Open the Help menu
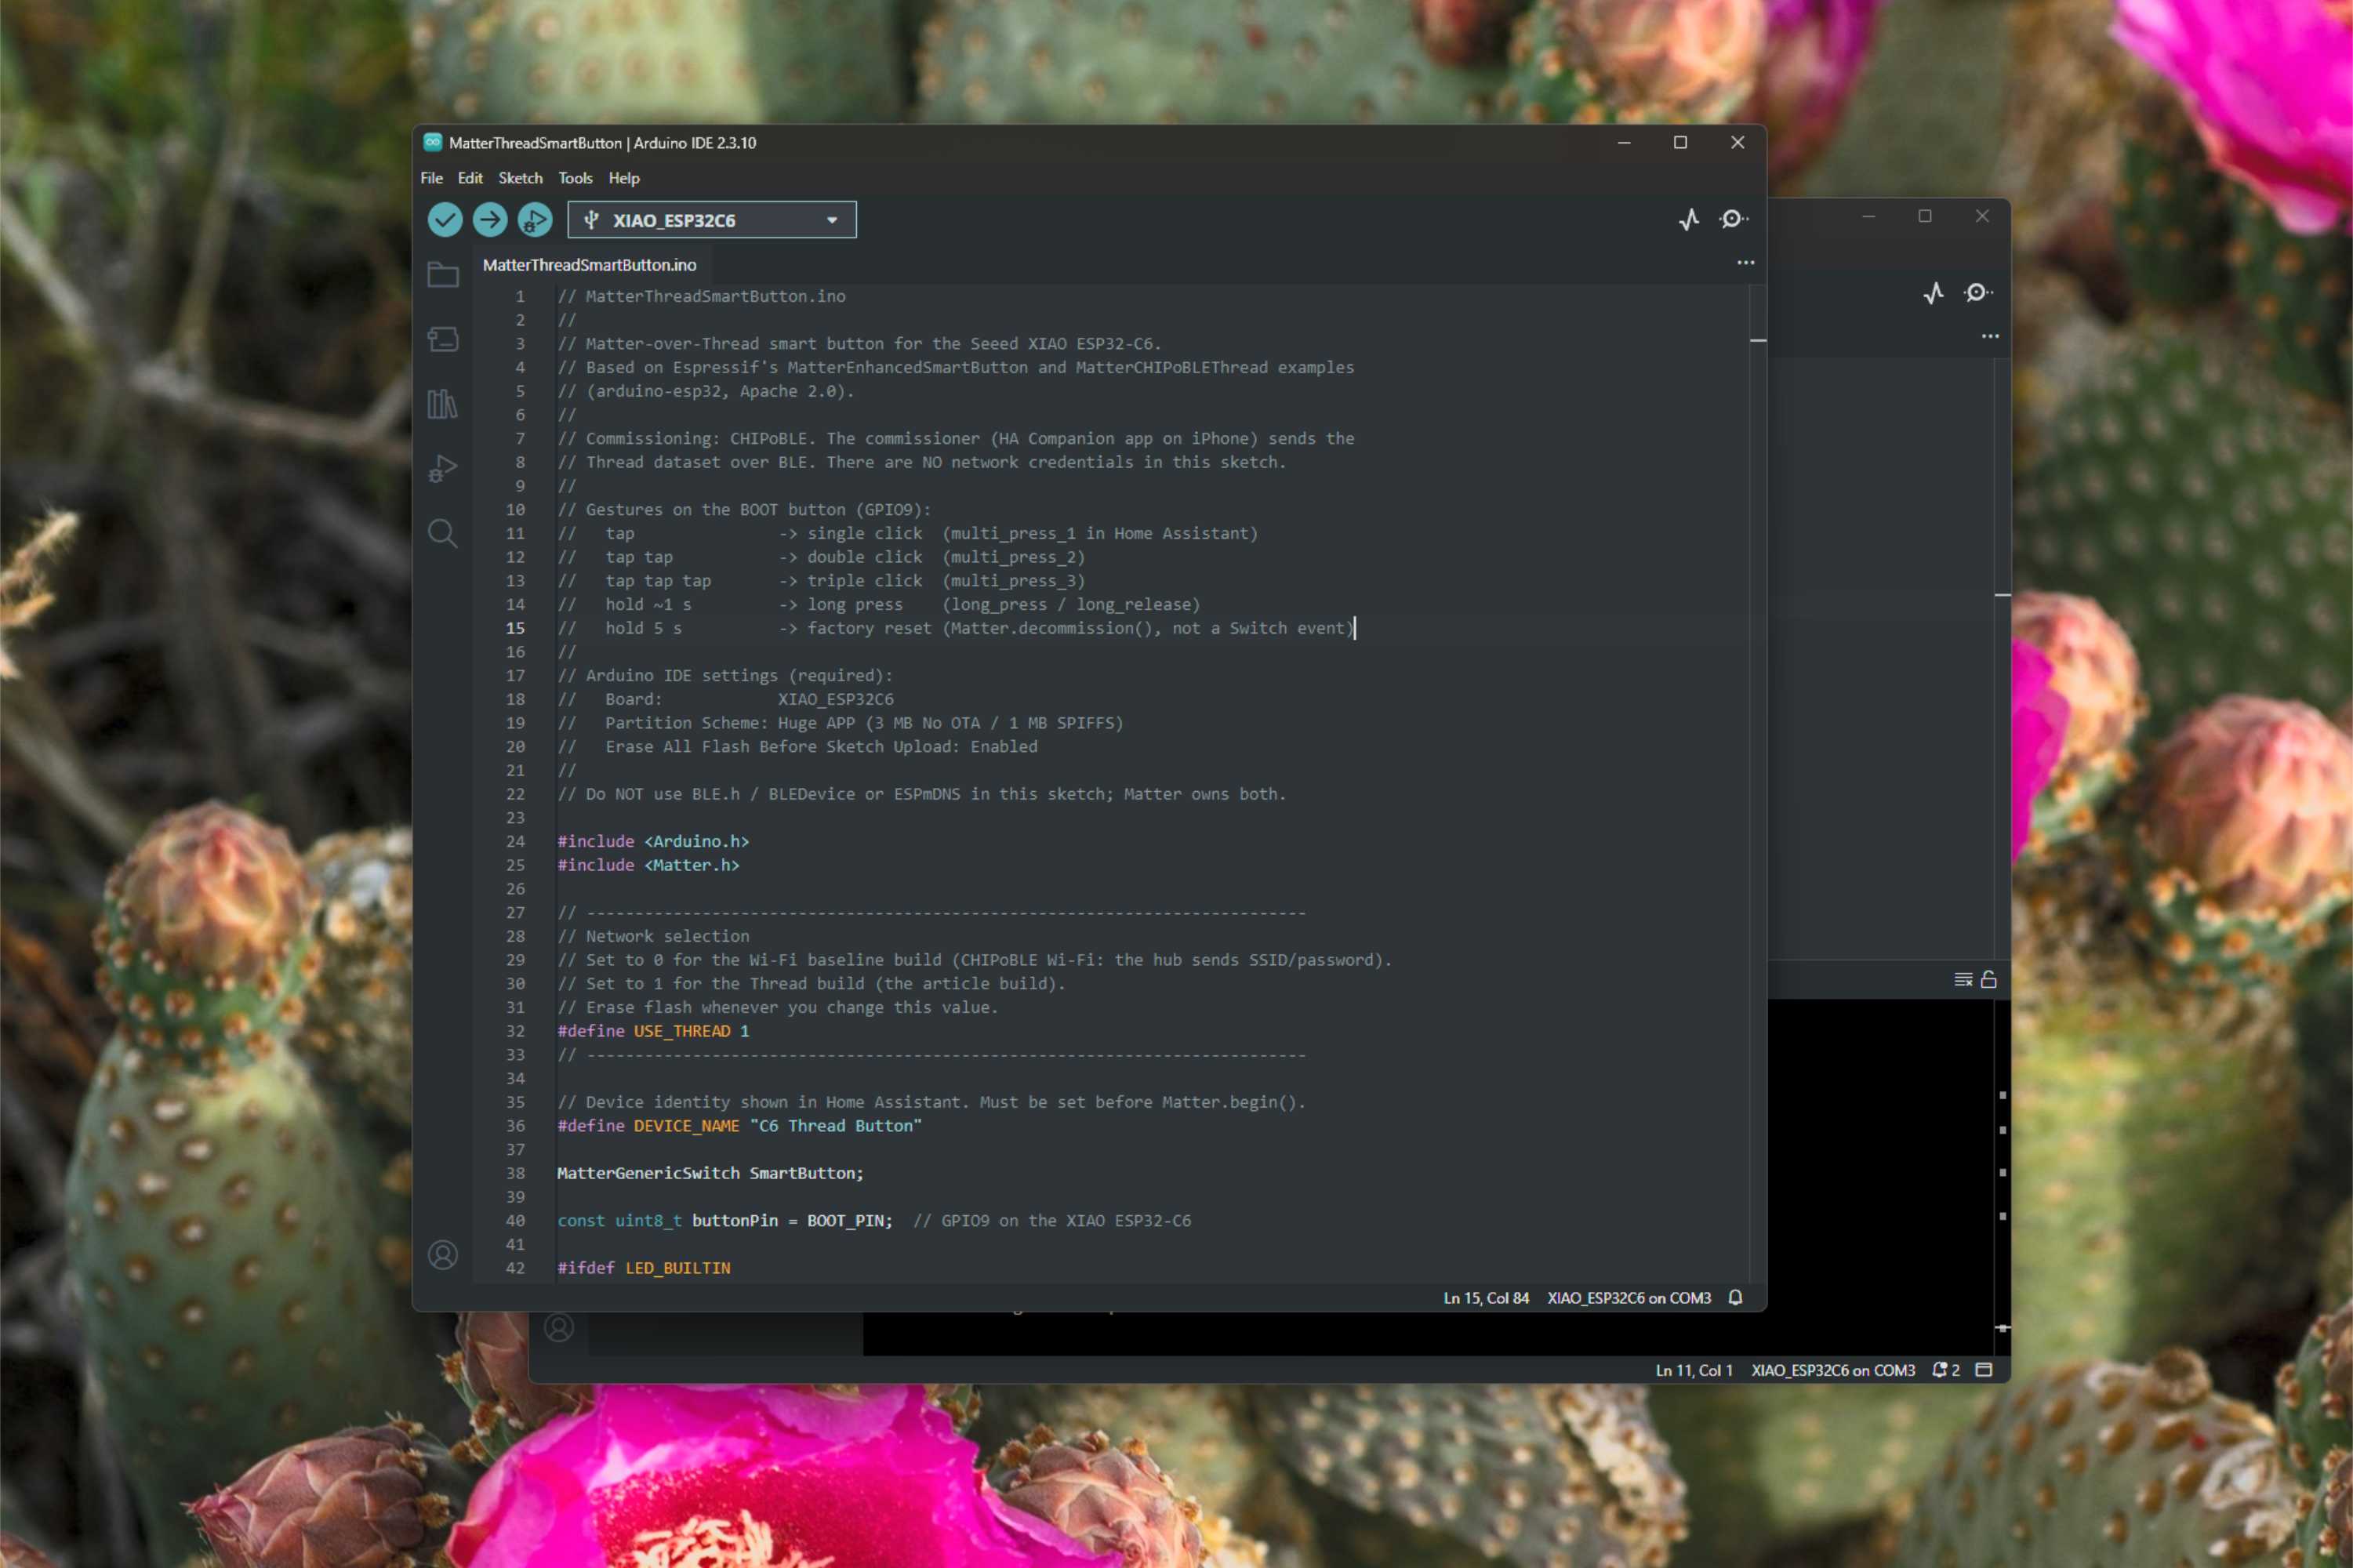Viewport: 2353px width, 1568px height. (624, 178)
